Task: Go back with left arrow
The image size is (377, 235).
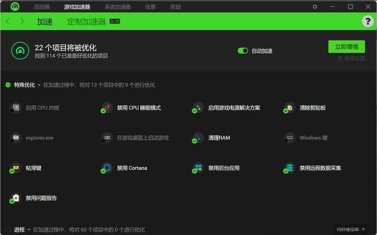Action: click(x=8, y=21)
